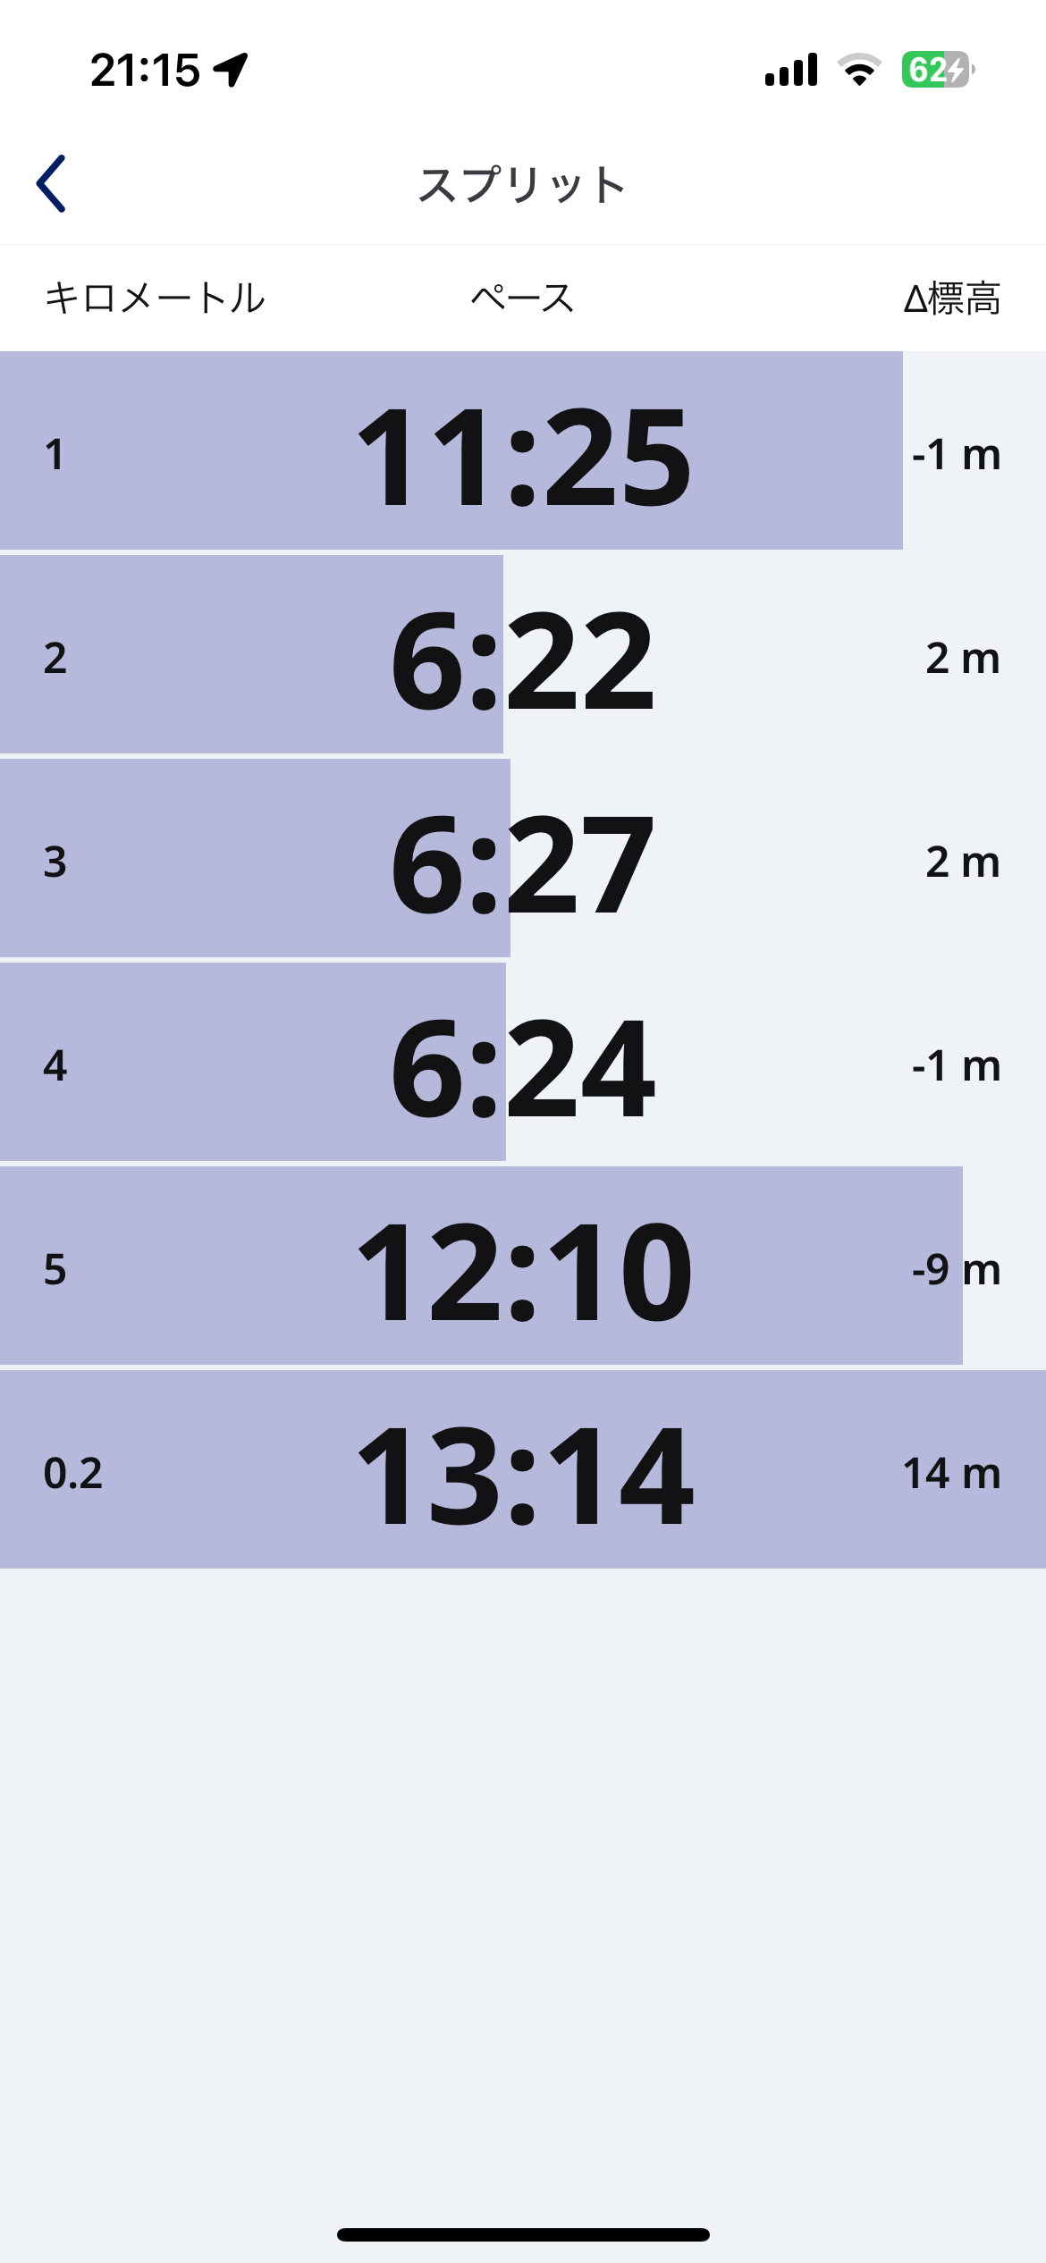
Task: Tap the cellular signal bars
Action: pyautogui.click(x=791, y=70)
